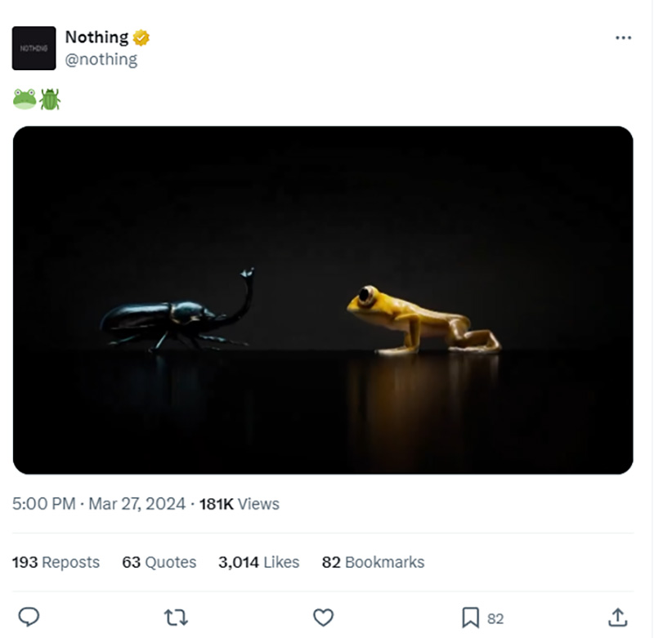654x638 pixels.
Task: Open the three-dot more options menu
Action: click(x=623, y=38)
